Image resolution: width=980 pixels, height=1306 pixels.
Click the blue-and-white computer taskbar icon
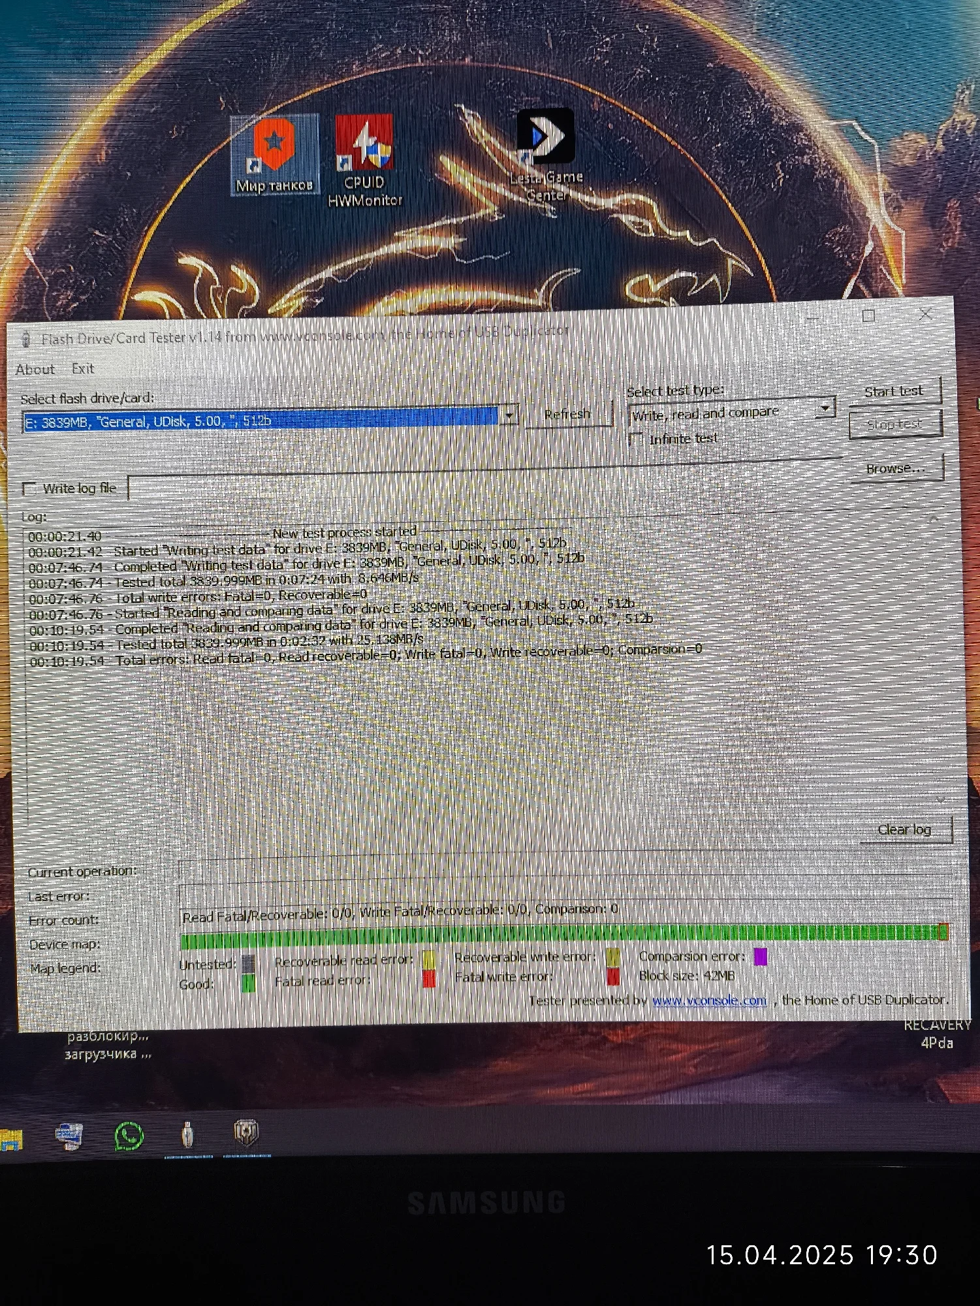[69, 1136]
